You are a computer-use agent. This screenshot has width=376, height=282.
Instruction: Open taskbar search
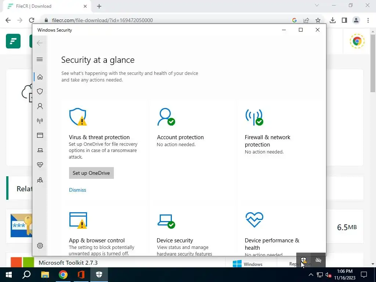click(26, 275)
